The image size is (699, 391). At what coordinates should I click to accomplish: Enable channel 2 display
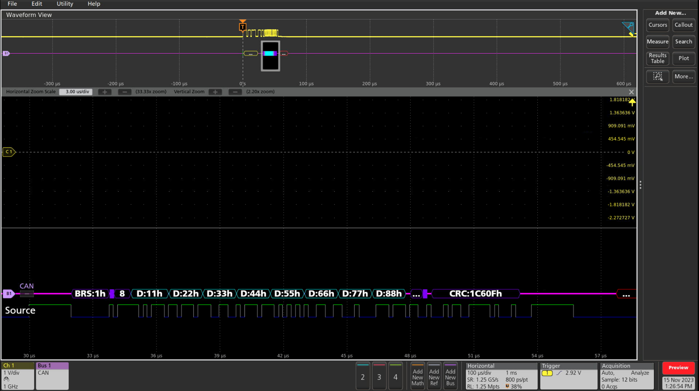[x=363, y=376]
